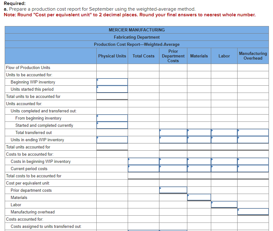Select the Fabricating Department subtitle row
This screenshot has height=231, width=273.
136,37
